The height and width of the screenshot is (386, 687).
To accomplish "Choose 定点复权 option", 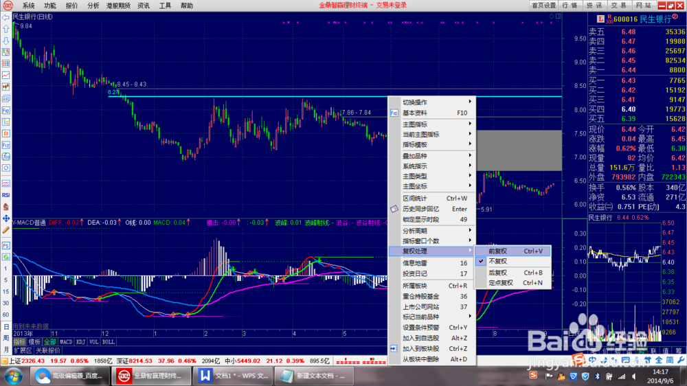I will pyautogui.click(x=513, y=283).
